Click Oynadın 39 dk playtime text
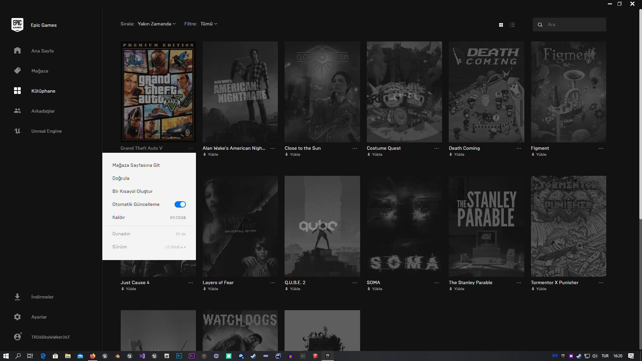Viewport: 642px width, 361px height. point(149,234)
